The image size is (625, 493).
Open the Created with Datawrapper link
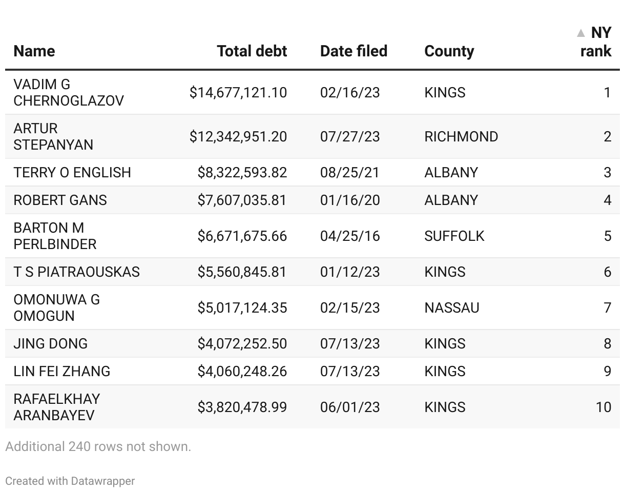tap(70, 481)
